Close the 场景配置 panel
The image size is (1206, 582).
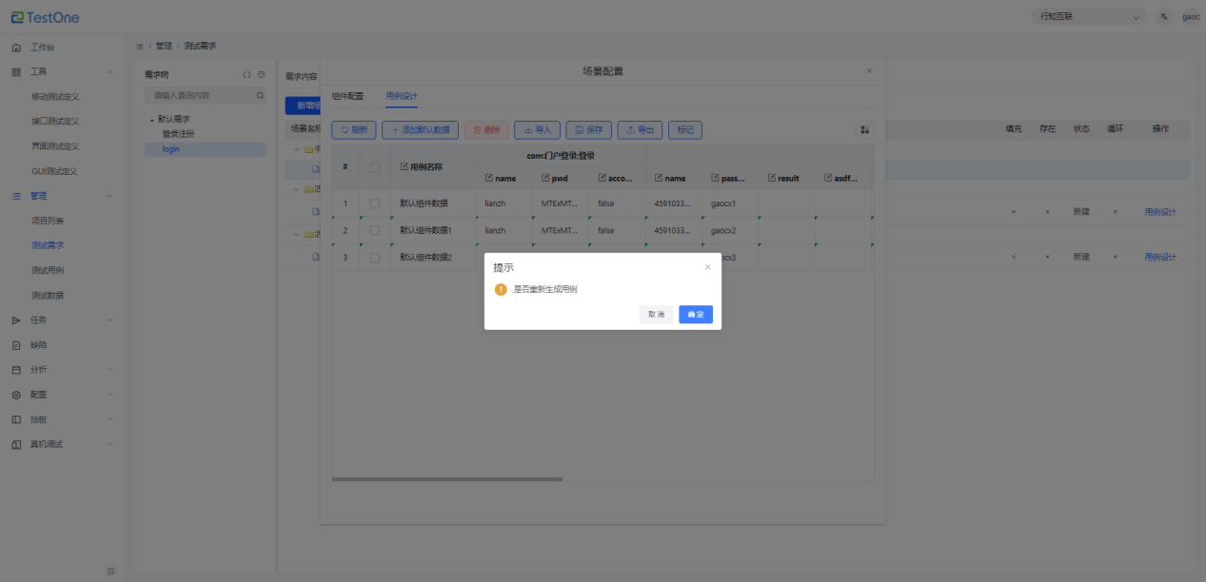tap(869, 71)
